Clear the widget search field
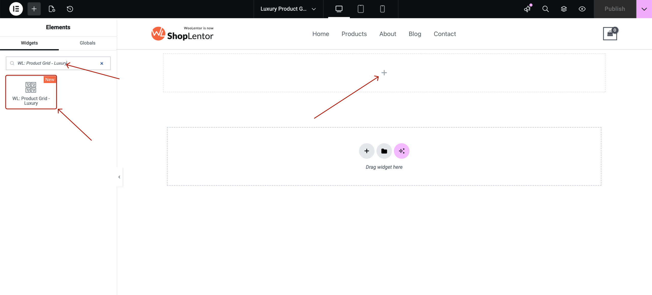This screenshot has width=652, height=295. tap(102, 63)
